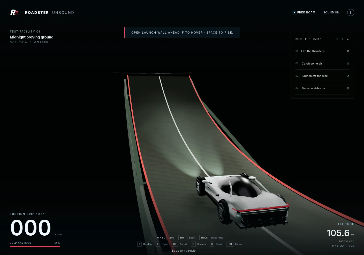Click the Test Facility 01 label
The image size is (364, 255).
pyautogui.click(x=25, y=31)
